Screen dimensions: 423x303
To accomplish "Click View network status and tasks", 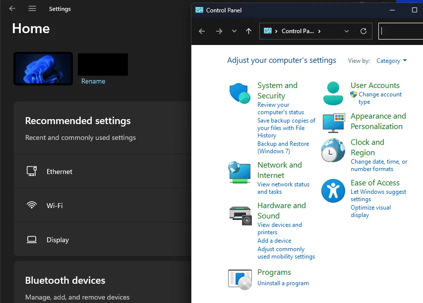I will (x=283, y=188).
